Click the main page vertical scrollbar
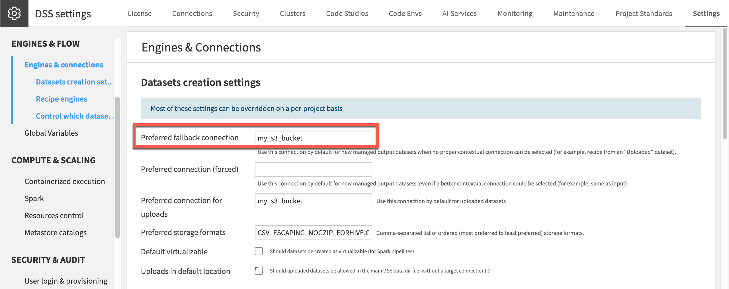This screenshot has width=729, height=289. pyautogui.click(x=725, y=83)
